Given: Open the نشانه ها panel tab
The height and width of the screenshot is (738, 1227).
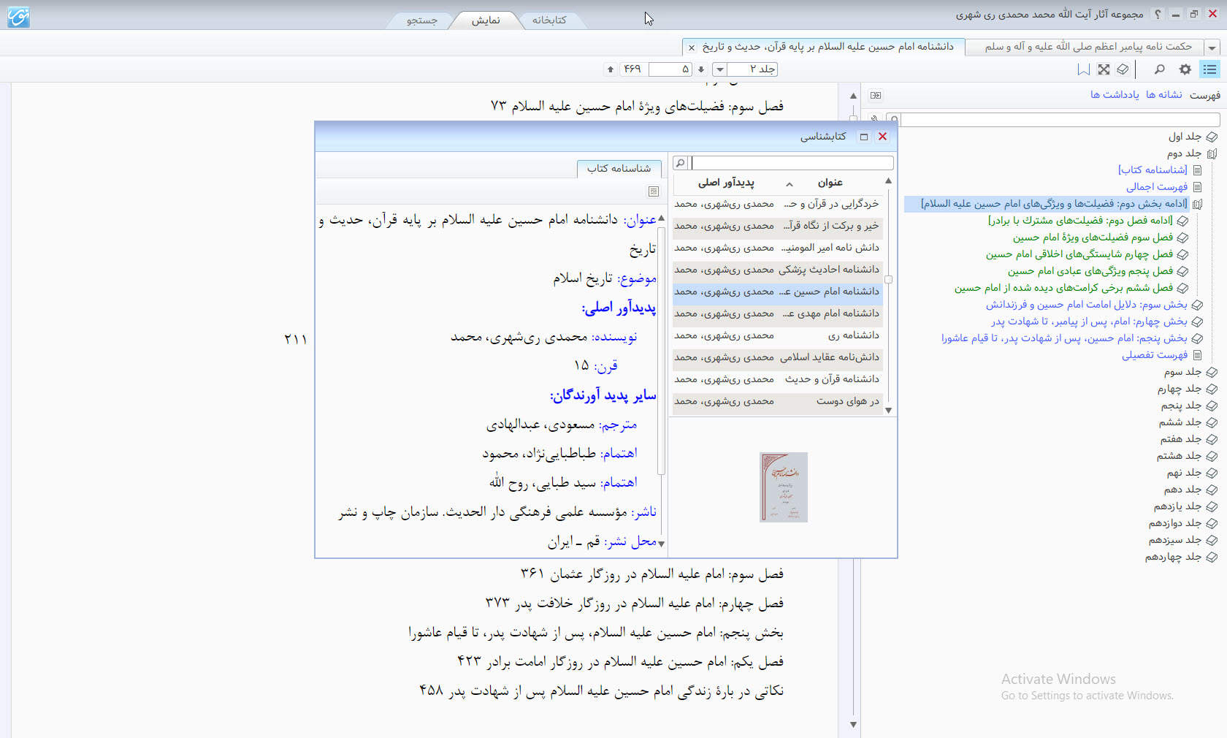Looking at the screenshot, I should 1163,95.
